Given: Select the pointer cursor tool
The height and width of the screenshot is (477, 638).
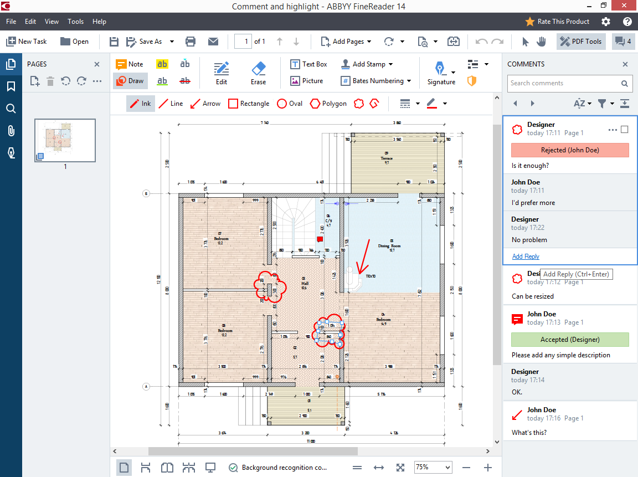Looking at the screenshot, I should (x=525, y=42).
